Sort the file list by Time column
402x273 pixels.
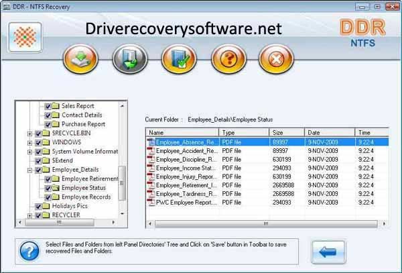[x=372, y=132]
